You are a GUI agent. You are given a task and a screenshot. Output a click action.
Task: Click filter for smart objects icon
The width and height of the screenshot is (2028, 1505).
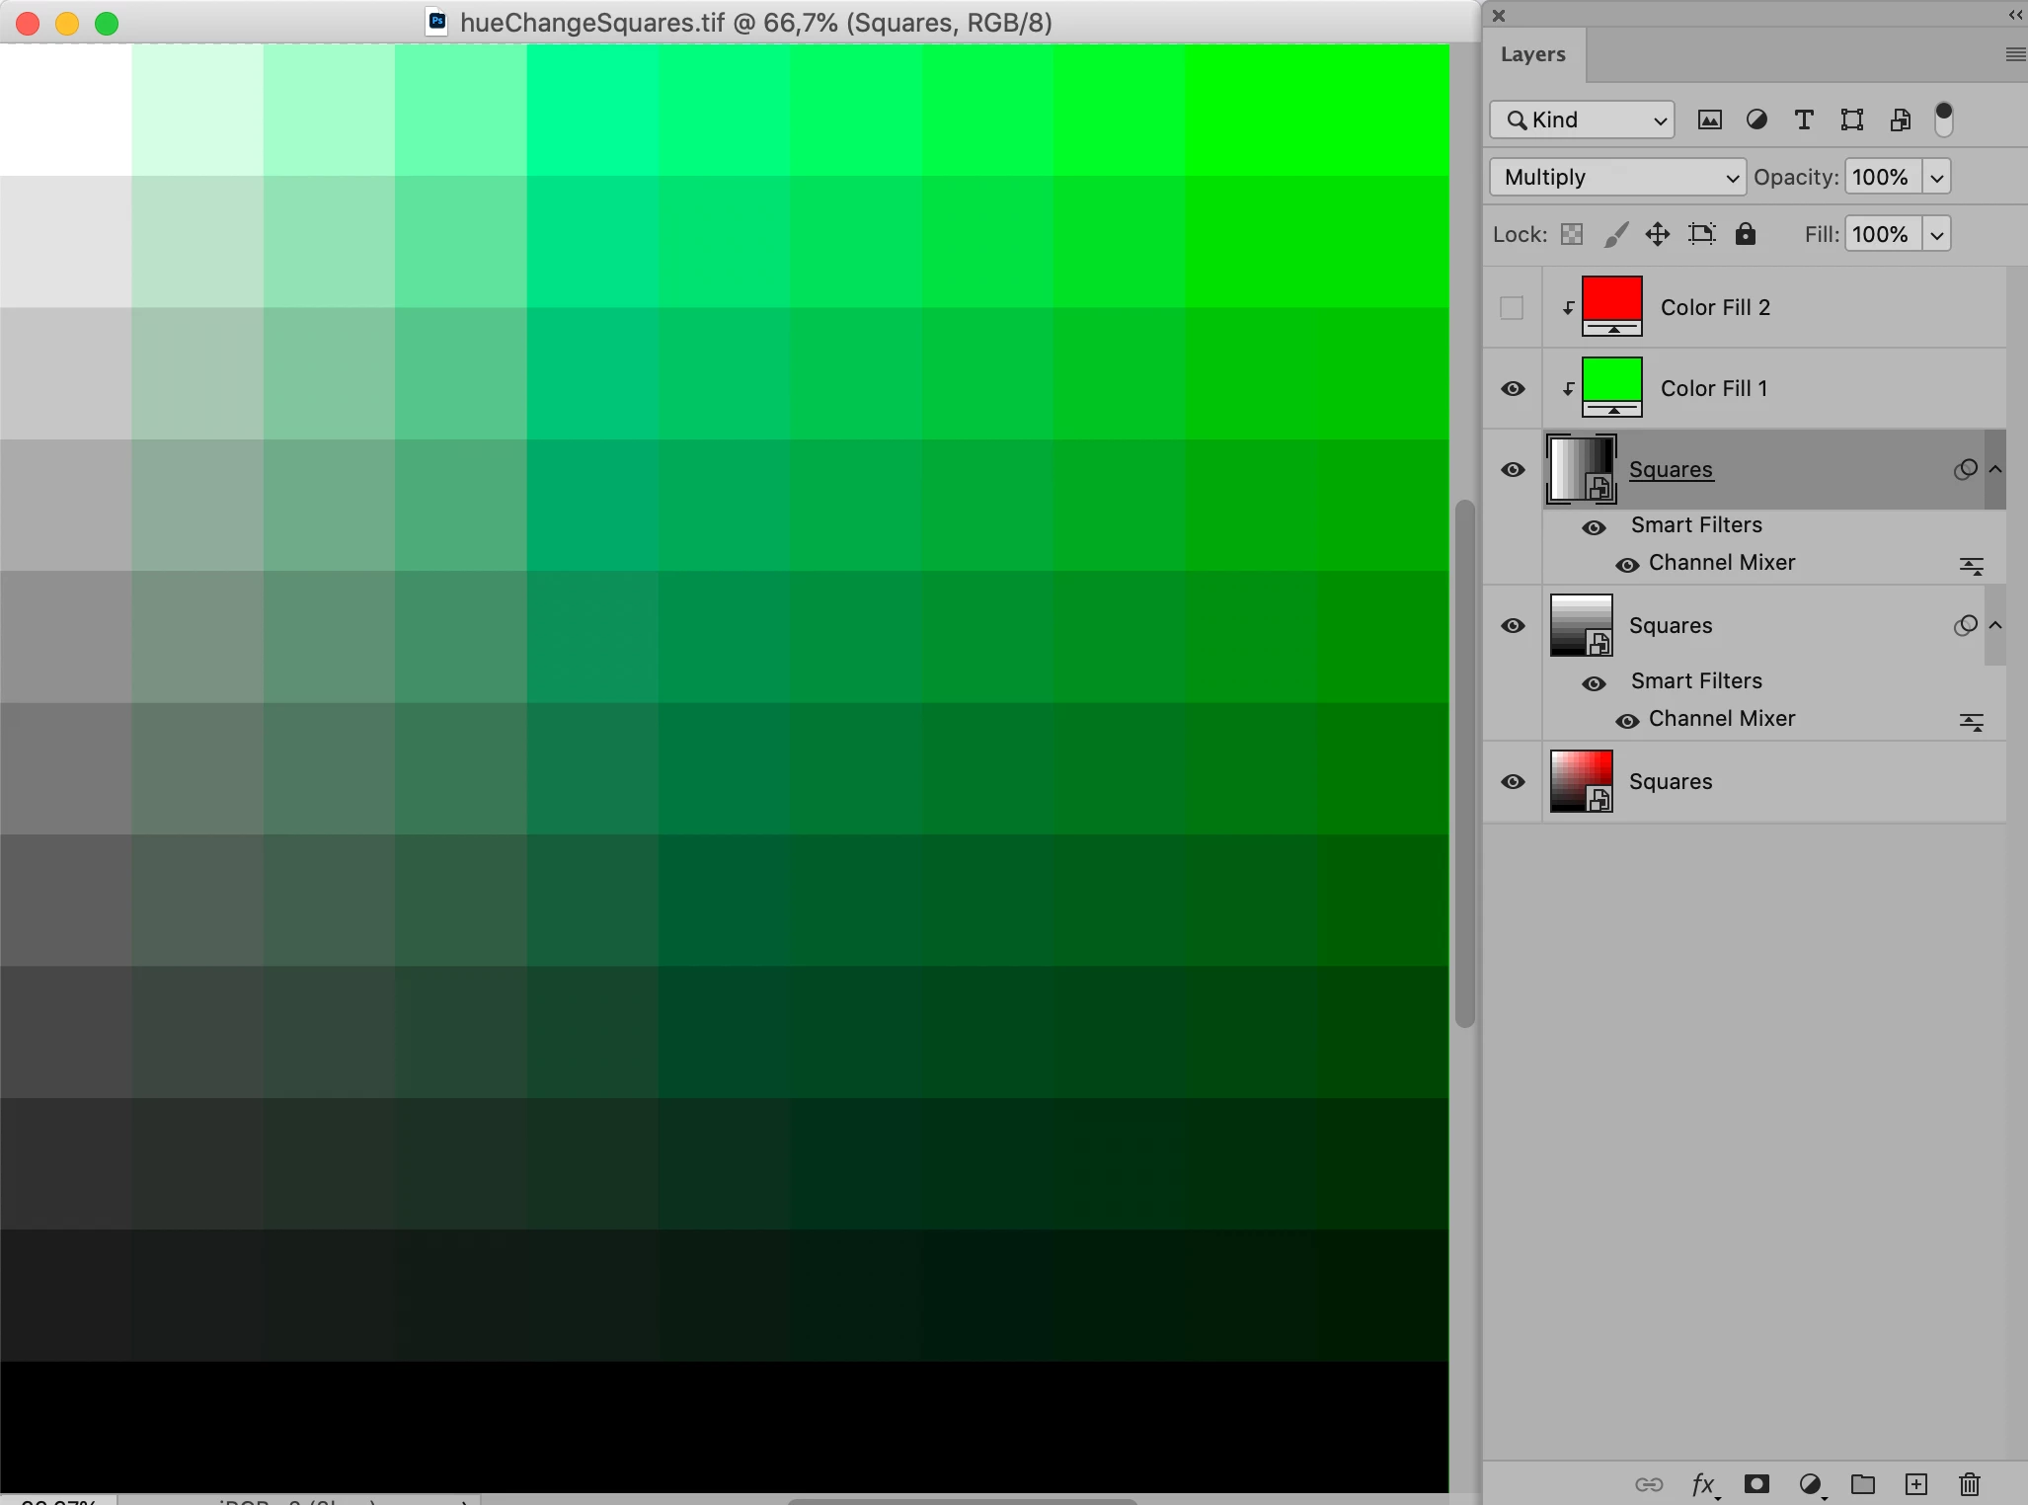[1900, 119]
